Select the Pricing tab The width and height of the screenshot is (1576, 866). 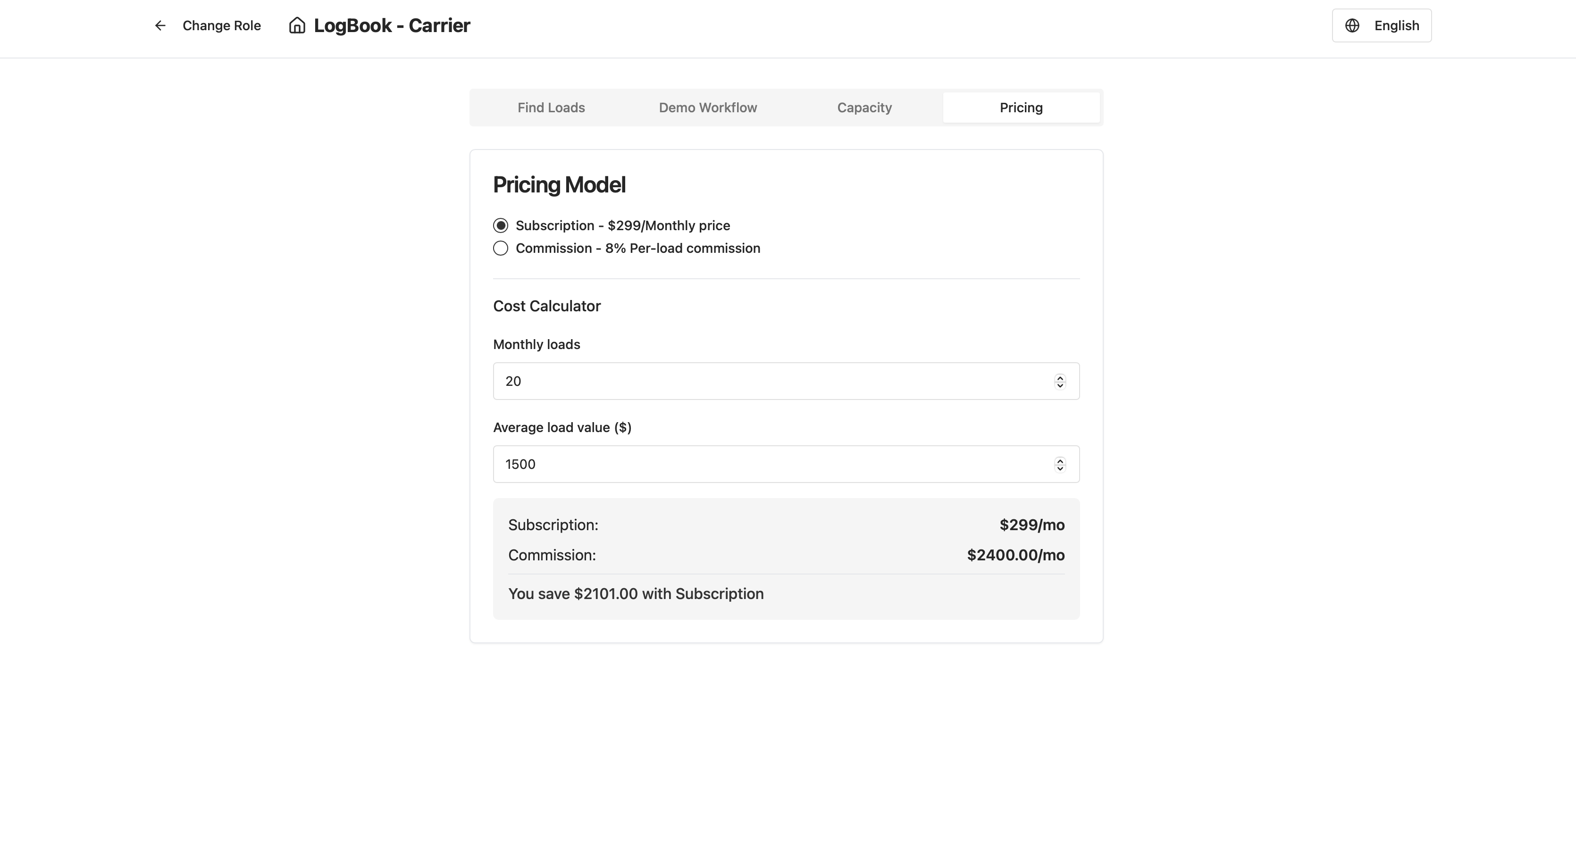click(1021, 108)
